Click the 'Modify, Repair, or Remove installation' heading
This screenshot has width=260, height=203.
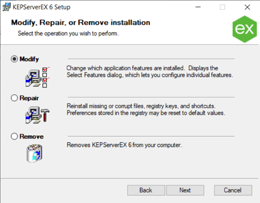[81, 23]
